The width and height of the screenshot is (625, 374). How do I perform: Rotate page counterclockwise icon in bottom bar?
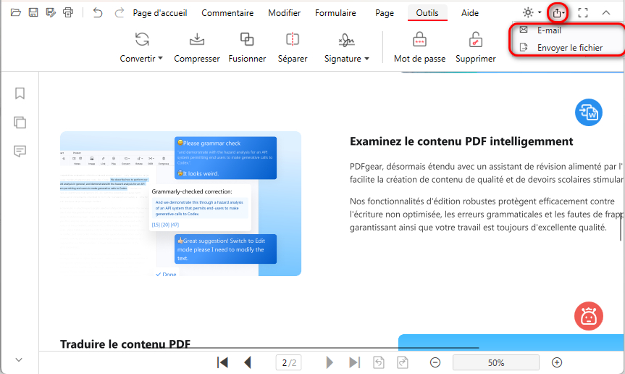tap(379, 362)
